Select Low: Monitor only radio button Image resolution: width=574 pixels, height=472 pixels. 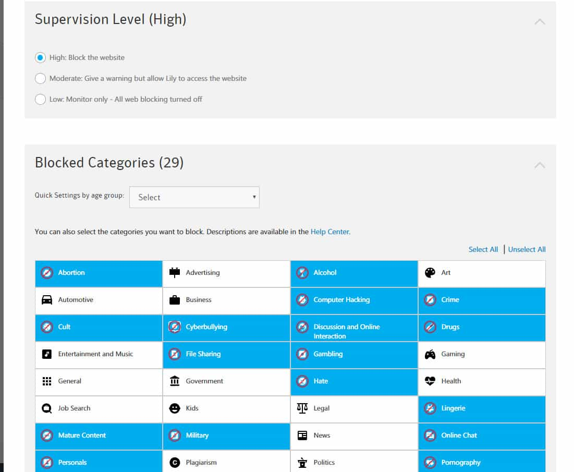40,99
